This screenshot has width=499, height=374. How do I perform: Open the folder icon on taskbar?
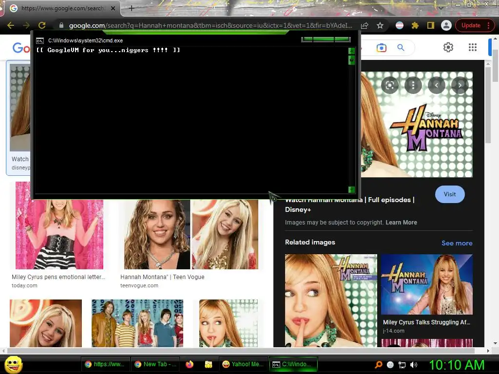tap(209, 364)
